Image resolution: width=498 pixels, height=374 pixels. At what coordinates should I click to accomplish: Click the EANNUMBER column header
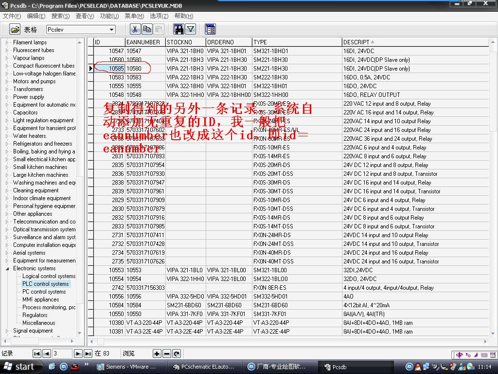tap(145, 42)
